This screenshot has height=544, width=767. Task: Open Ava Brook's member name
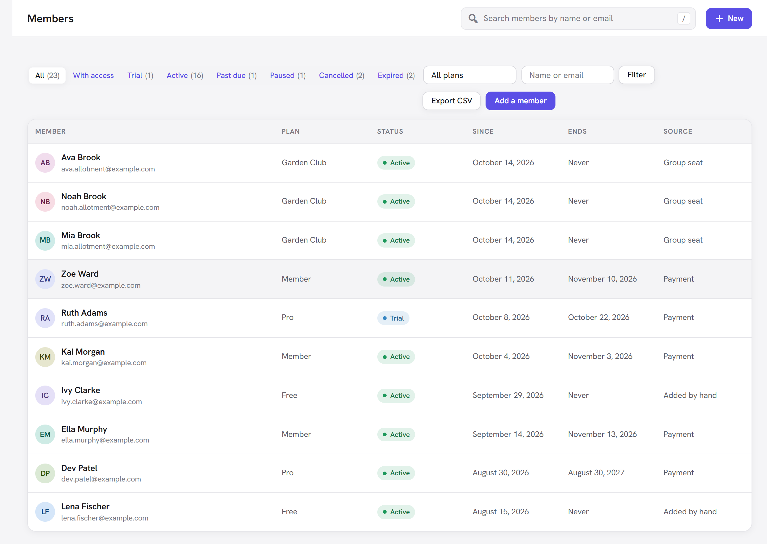point(81,158)
